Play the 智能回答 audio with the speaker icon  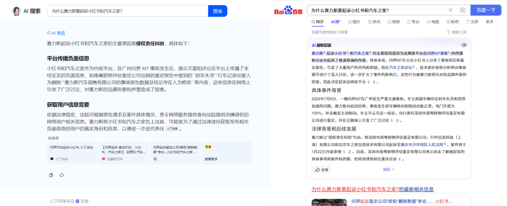tap(464, 45)
